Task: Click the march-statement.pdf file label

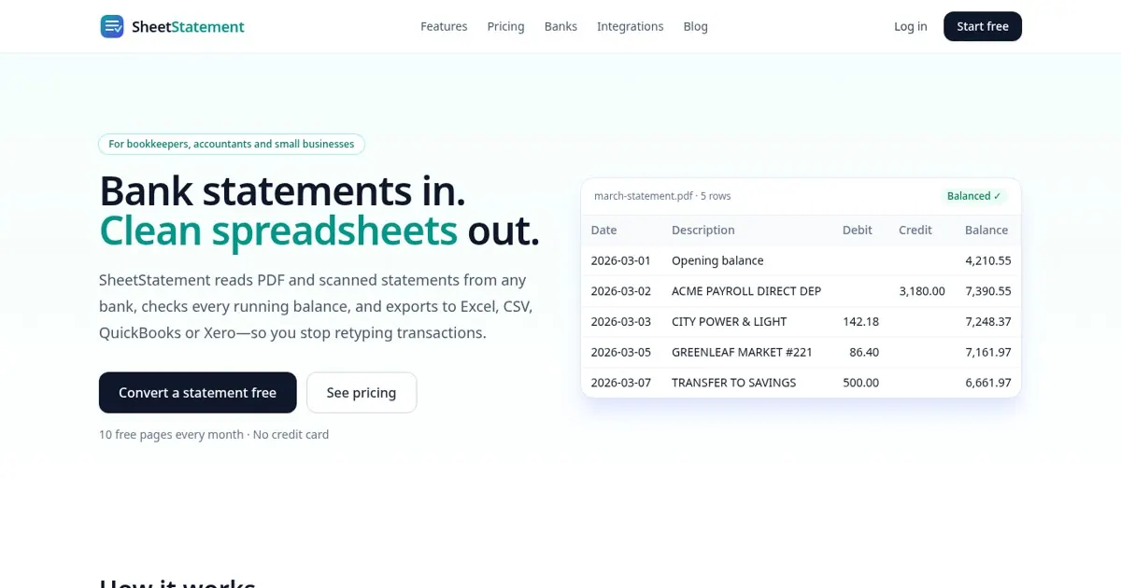Action: coord(662,196)
